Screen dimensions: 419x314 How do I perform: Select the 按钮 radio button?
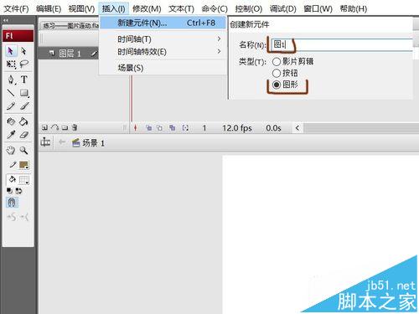277,73
